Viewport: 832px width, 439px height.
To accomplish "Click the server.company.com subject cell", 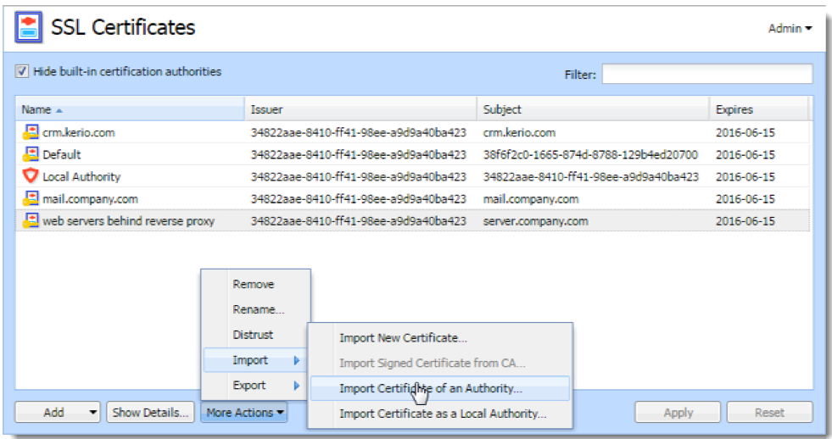I will click(x=535, y=221).
